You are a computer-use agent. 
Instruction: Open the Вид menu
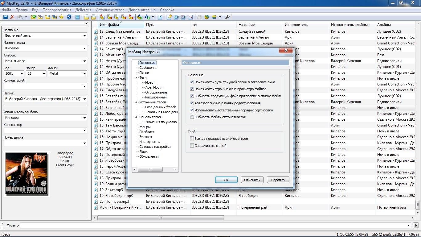[35, 10]
